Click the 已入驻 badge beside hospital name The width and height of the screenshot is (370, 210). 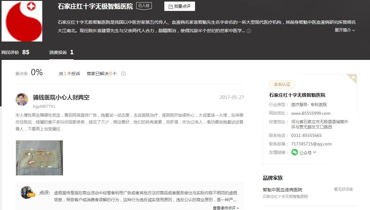[144, 6]
